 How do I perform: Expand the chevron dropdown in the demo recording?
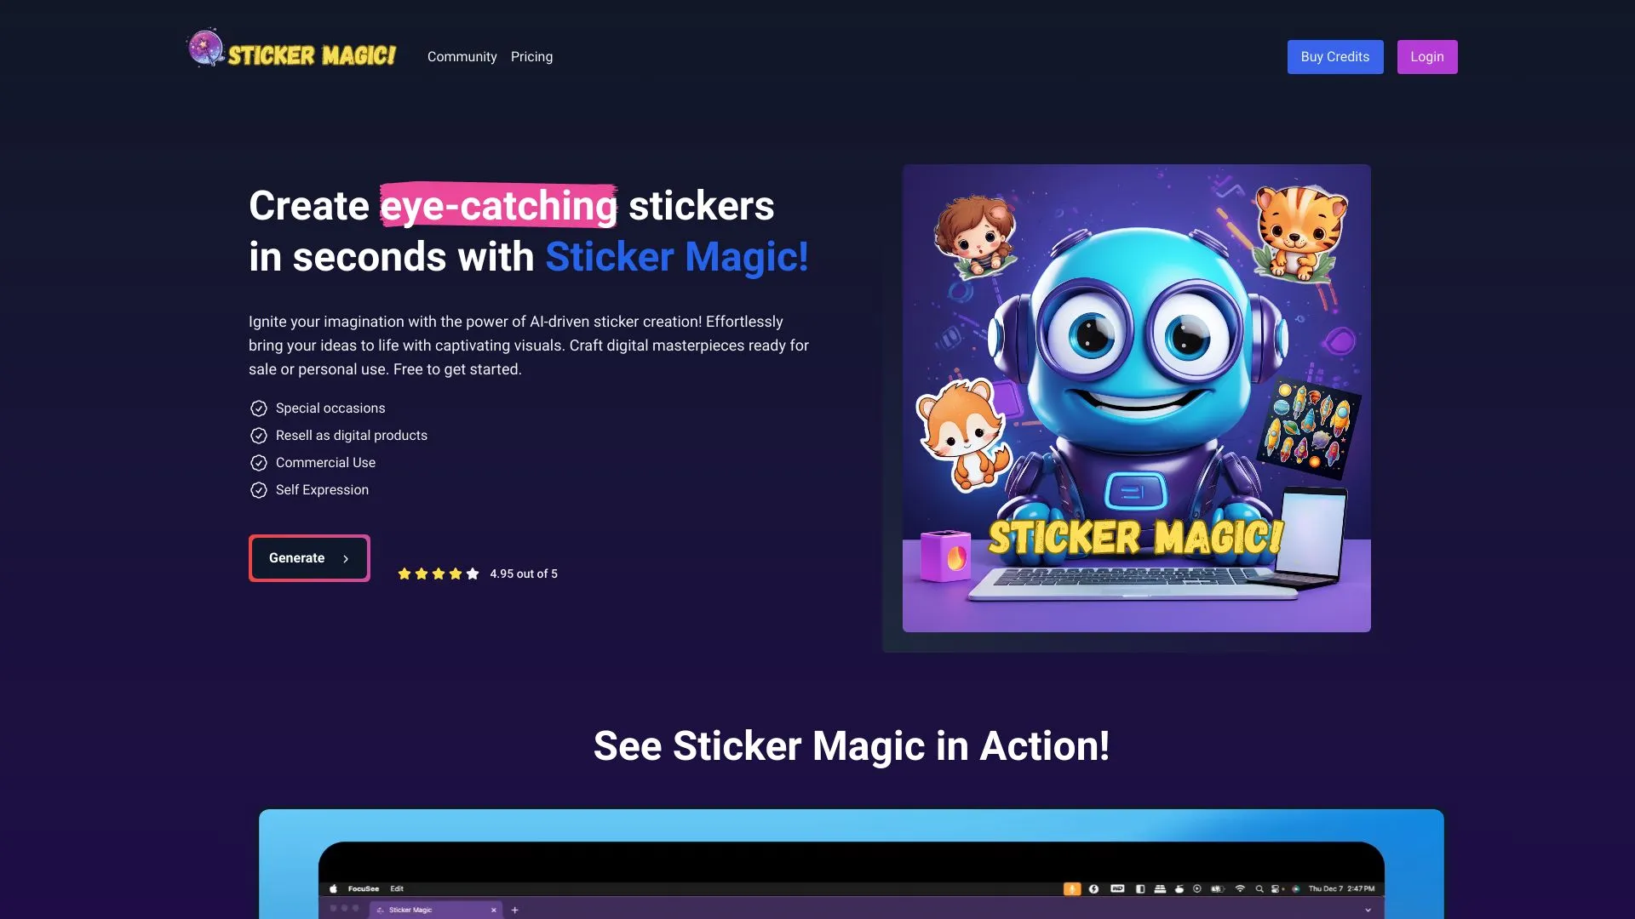(1368, 910)
